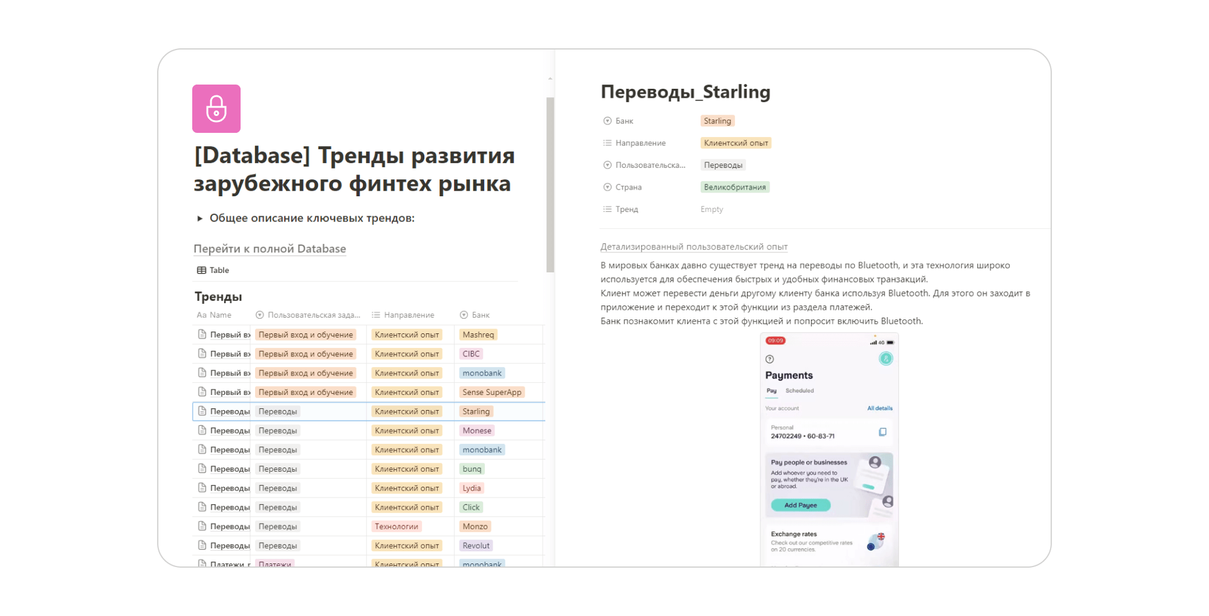Click profile avatar icon in phone screenshot
Image resolution: width=1209 pixels, height=616 pixels.
point(886,359)
